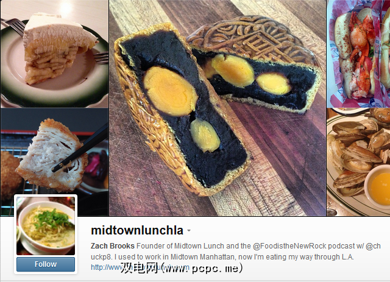Open the mooncake photo in center
The width and height of the screenshot is (390, 282).
pyautogui.click(x=218, y=108)
